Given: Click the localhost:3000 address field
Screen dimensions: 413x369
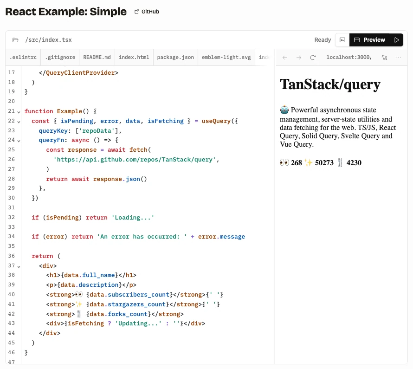Looking at the screenshot, I should click(x=349, y=57).
